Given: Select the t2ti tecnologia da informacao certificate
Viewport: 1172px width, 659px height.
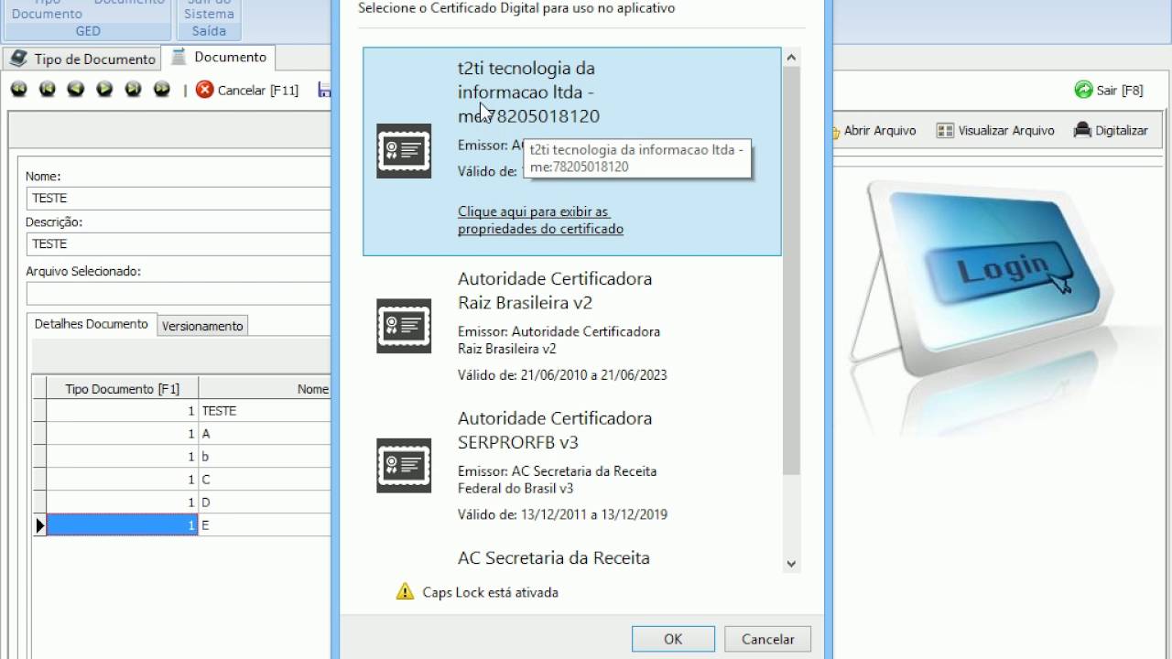Looking at the screenshot, I should 572,151.
